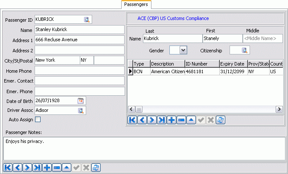Expand the Gender dropdown

point(183,50)
